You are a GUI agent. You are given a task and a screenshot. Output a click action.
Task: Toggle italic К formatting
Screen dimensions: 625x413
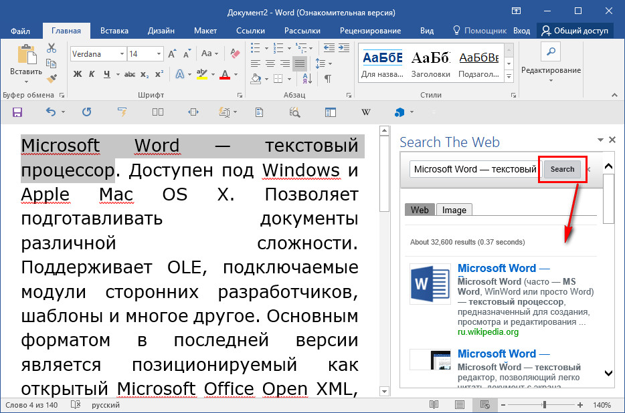(92, 74)
